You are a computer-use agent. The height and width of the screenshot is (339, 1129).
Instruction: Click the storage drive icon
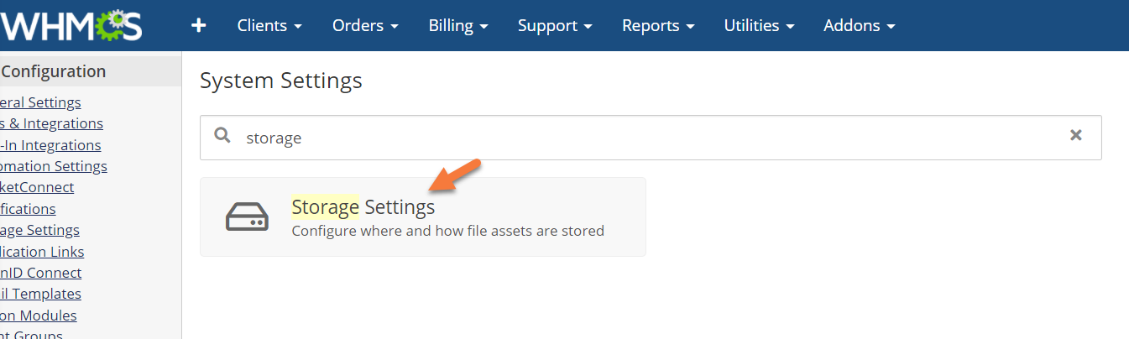[x=247, y=216]
